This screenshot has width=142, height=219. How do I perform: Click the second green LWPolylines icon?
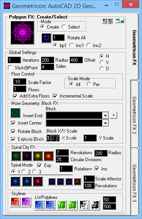(73, 205)
